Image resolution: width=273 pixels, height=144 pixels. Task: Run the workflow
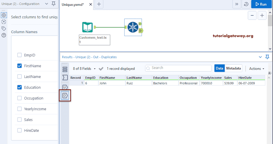pos(261,4)
